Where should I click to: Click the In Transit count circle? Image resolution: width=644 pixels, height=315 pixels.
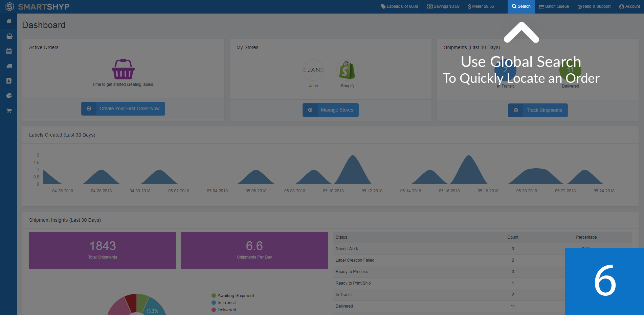pyautogui.click(x=505, y=70)
